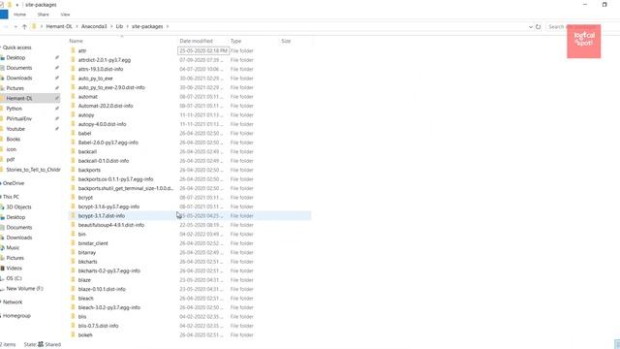Screen dimensions: 620x349
Task: Select babel folder icon
Action: (73, 133)
